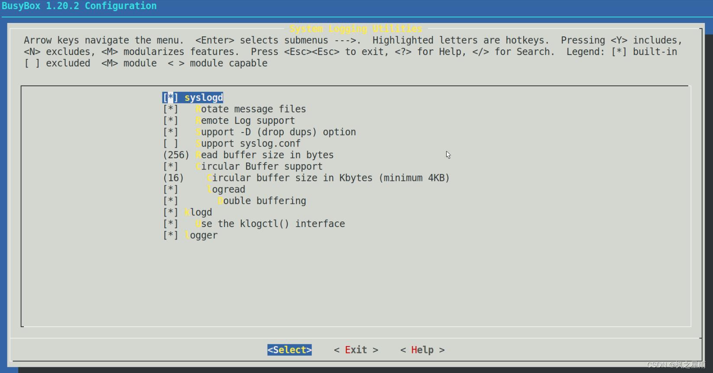This screenshot has width=713, height=373.
Task: Click the Help button
Action: coord(422,350)
